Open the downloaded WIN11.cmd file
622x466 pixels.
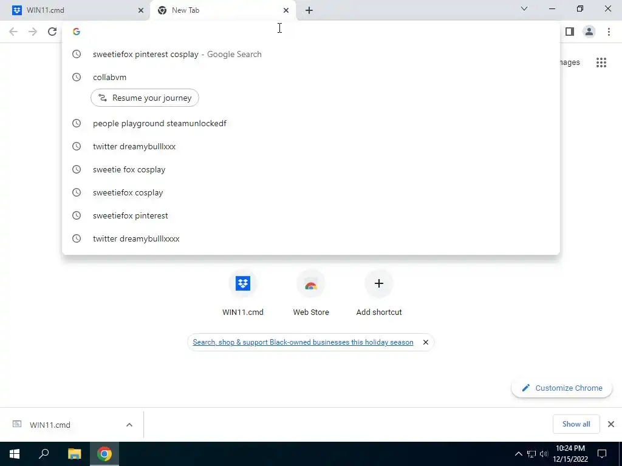coord(50,425)
